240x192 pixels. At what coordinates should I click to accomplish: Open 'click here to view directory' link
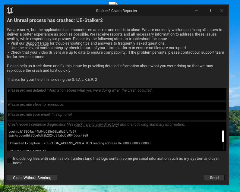(96, 124)
